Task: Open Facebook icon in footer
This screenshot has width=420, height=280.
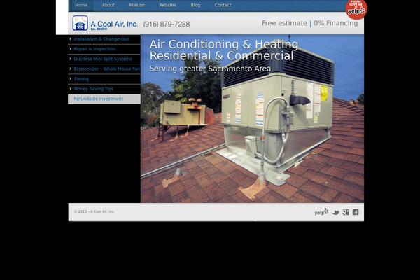Action: coord(356,212)
